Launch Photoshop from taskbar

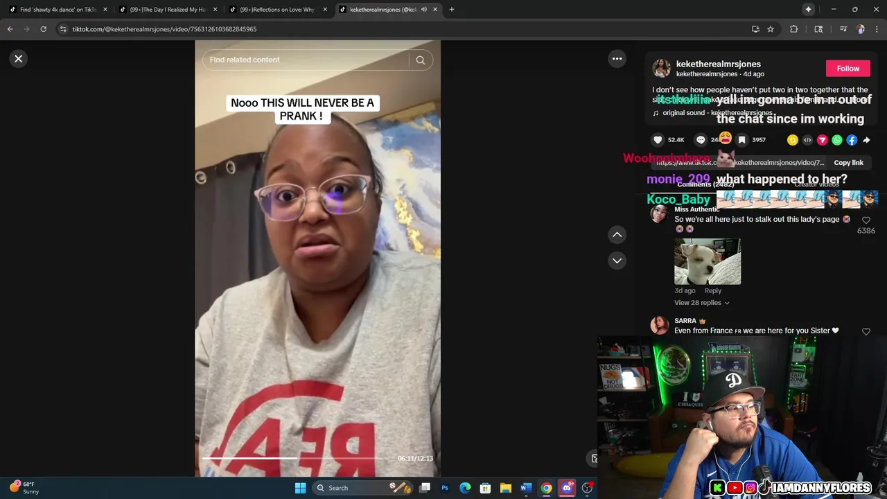pos(445,488)
